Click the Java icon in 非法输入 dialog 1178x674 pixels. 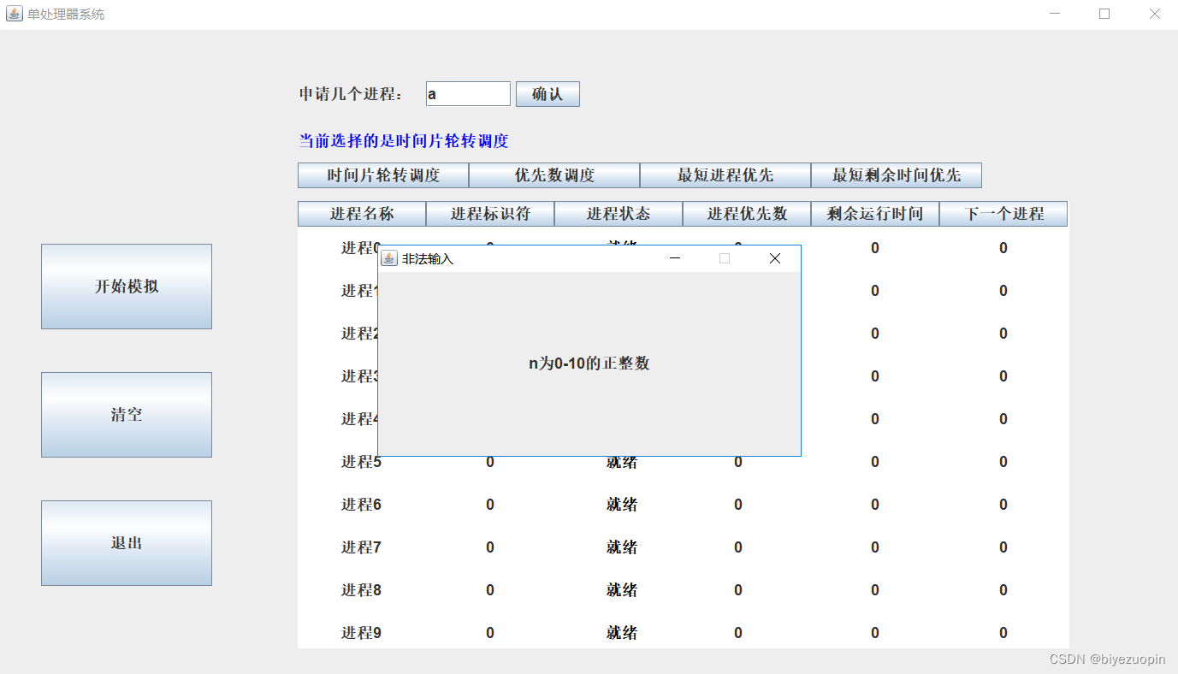click(389, 258)
